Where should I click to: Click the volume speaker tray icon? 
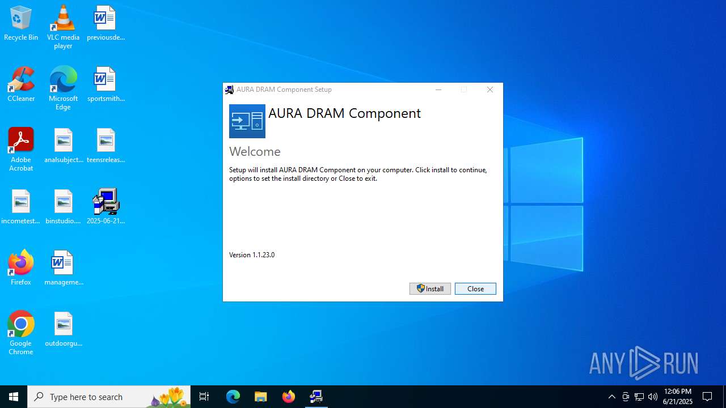click(653, 397)
